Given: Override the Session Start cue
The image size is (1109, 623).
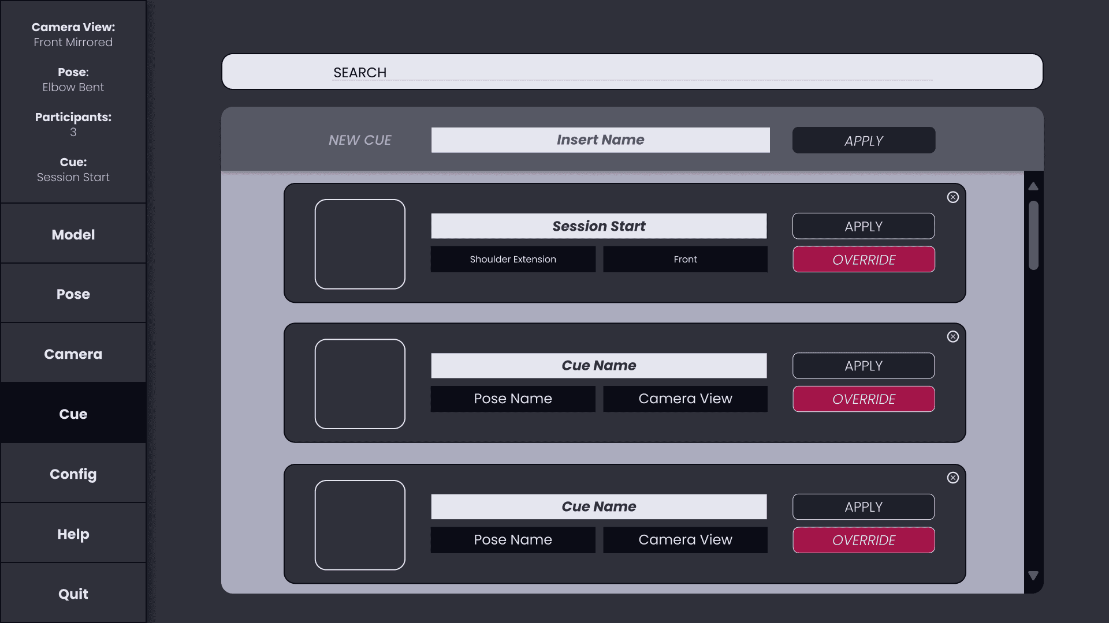Looking at the screenshot, I should click(864, 260).
